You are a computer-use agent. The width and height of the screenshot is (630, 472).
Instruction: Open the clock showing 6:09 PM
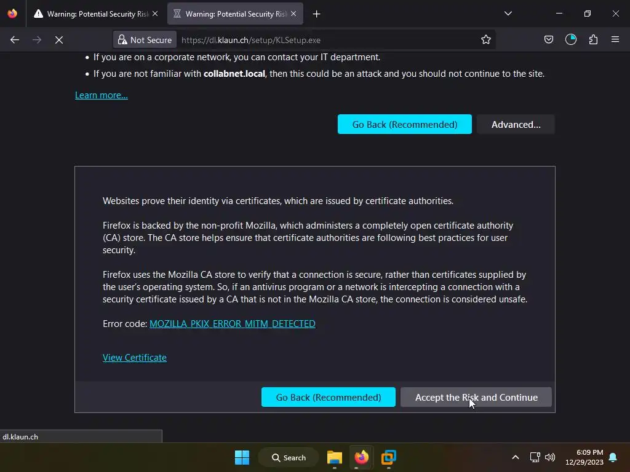coord(584,457)
